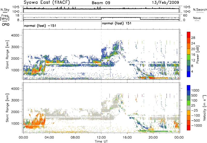Click the '16' tick on Power colorbar

point(193,55)
